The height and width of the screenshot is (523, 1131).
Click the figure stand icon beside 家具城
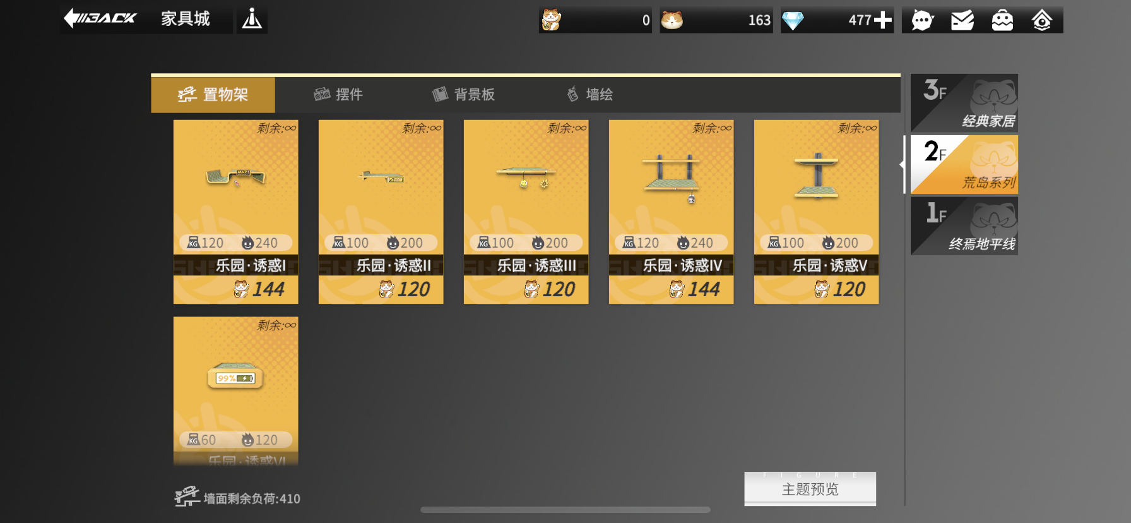pos(252,20)
